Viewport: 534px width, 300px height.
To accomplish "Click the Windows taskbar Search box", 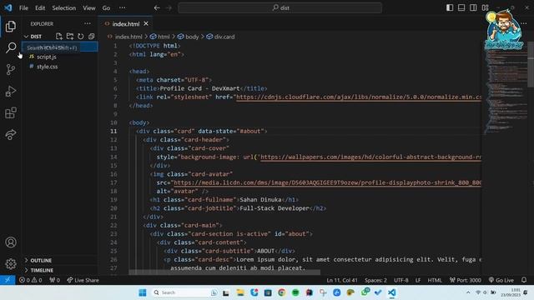I will [184, 292].
